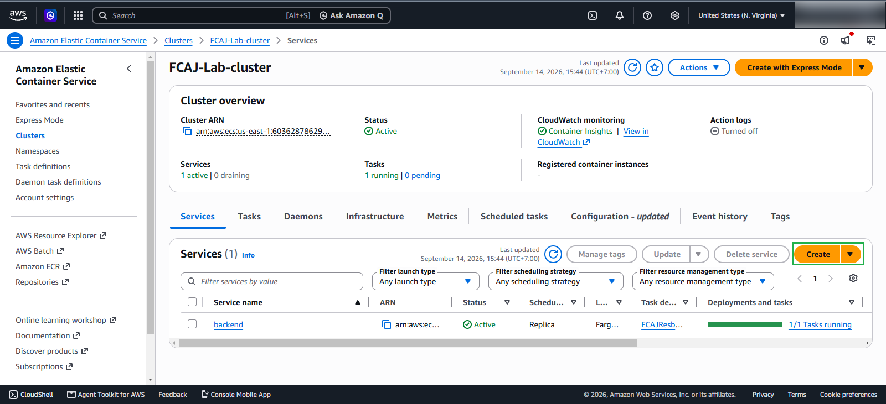Open the announcements megaphone icon
This screenshot has width=886, height=404.
click(x=846, y=40)
